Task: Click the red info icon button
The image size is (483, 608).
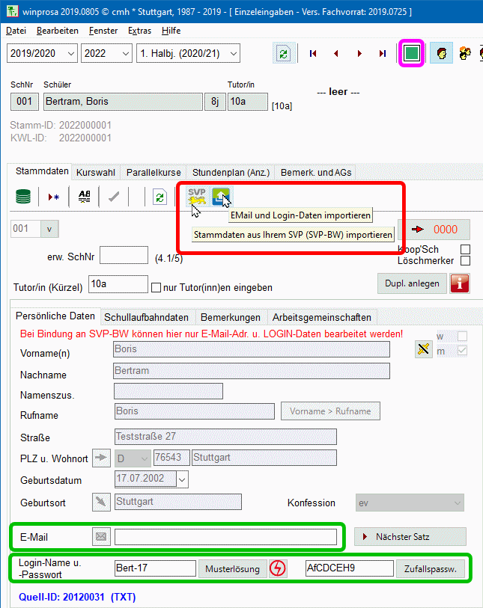Action: point(459,283)
